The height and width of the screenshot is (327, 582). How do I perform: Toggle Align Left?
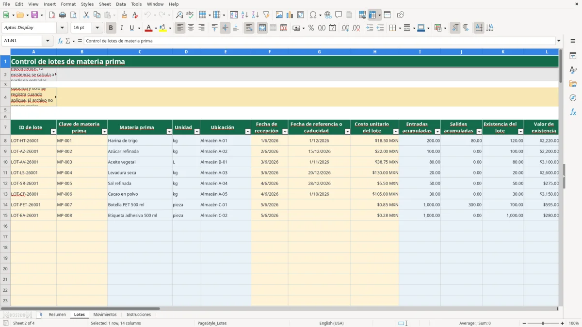[180, 28]
